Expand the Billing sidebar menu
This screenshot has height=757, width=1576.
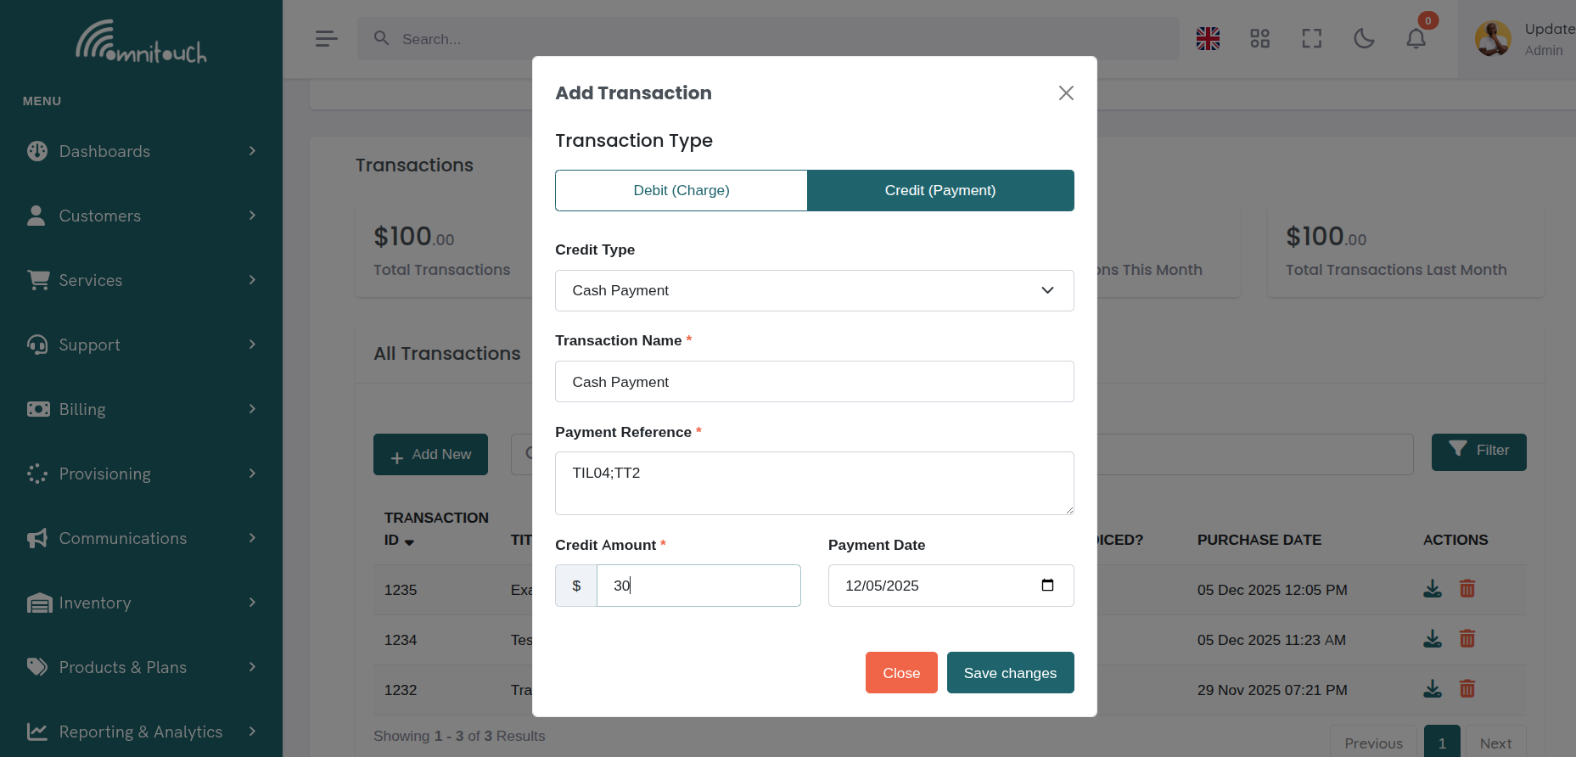(x=141, y=409)
